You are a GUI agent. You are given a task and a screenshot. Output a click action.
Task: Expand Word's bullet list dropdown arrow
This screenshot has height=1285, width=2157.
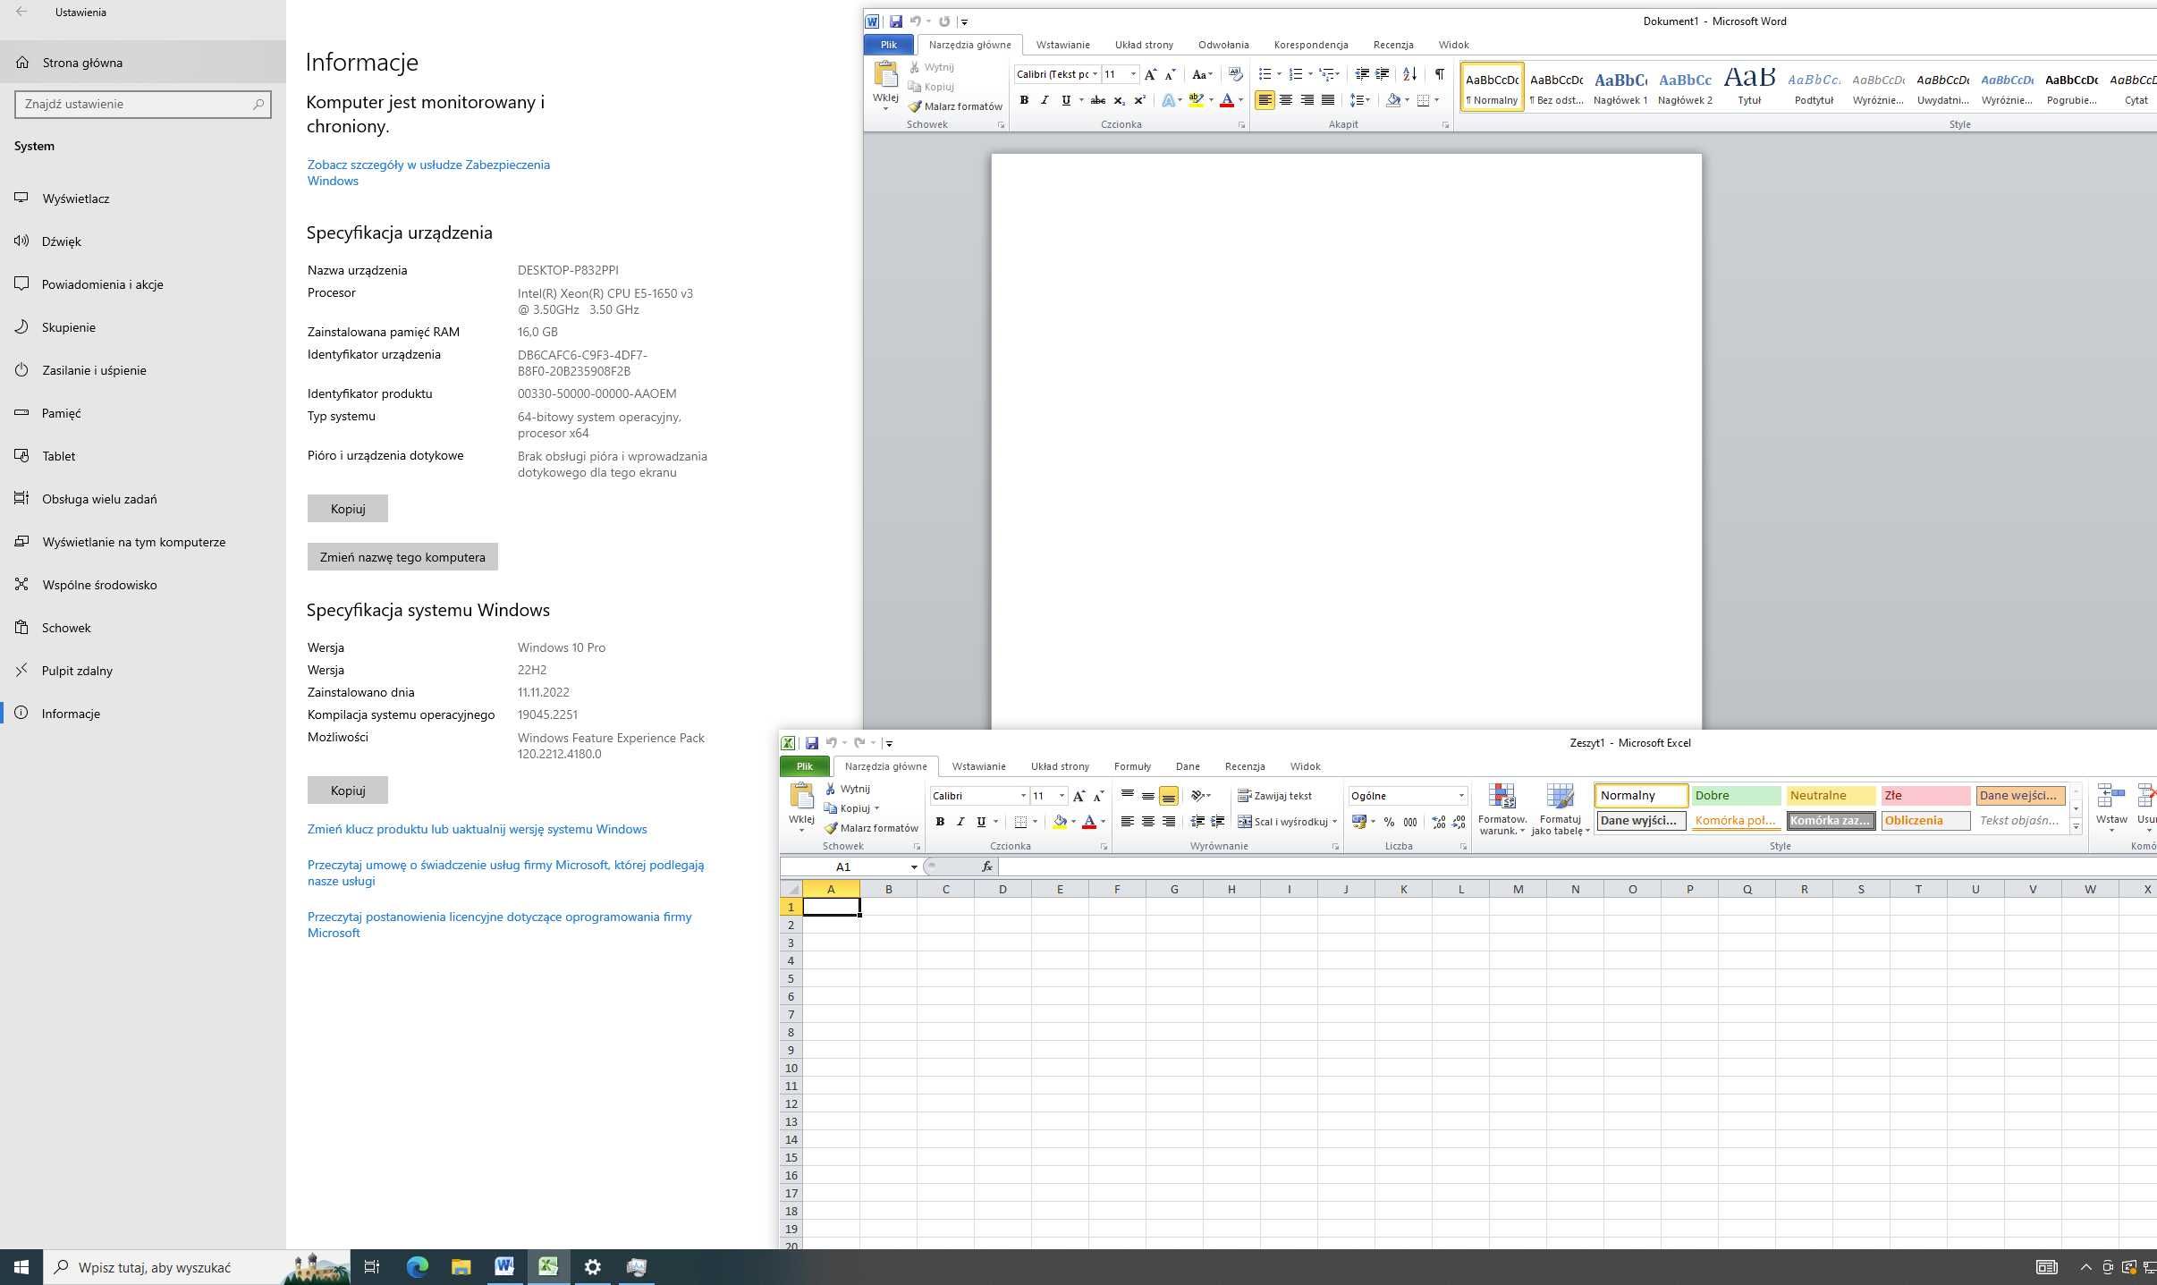[1279, 74]
